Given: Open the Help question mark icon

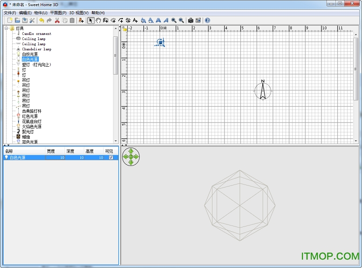Looking at the screenshot, I should click(207, 21).
